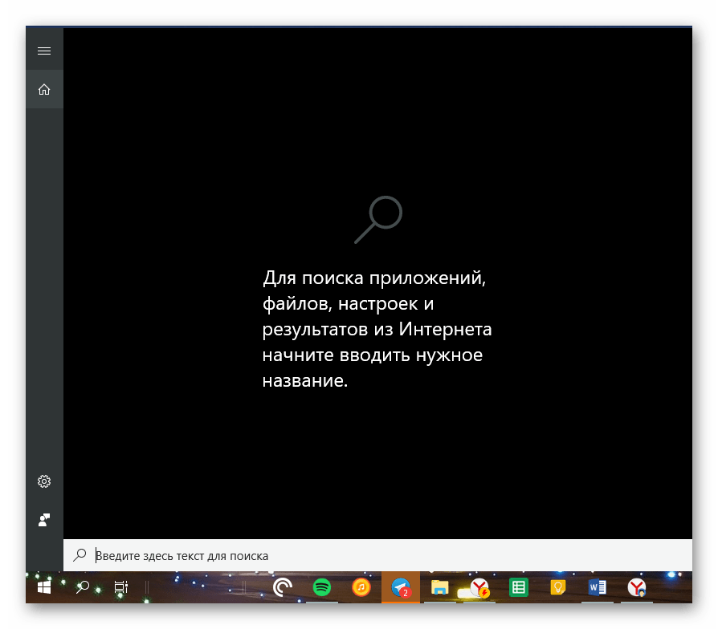Screen dimensions: 718x629
Task: Click the large magnifier graphic in center
Action: coord(378,219)
